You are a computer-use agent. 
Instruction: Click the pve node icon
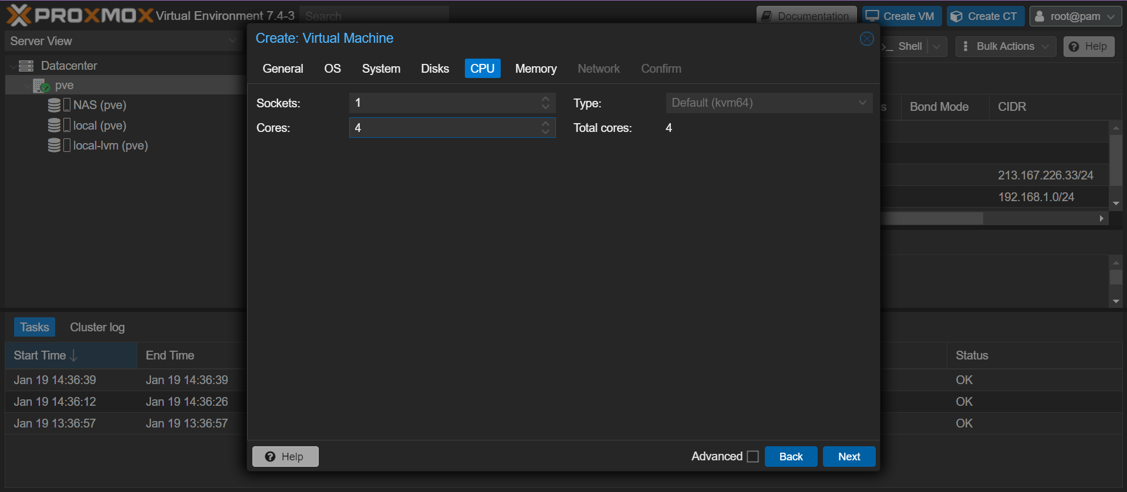click(41, 86)
